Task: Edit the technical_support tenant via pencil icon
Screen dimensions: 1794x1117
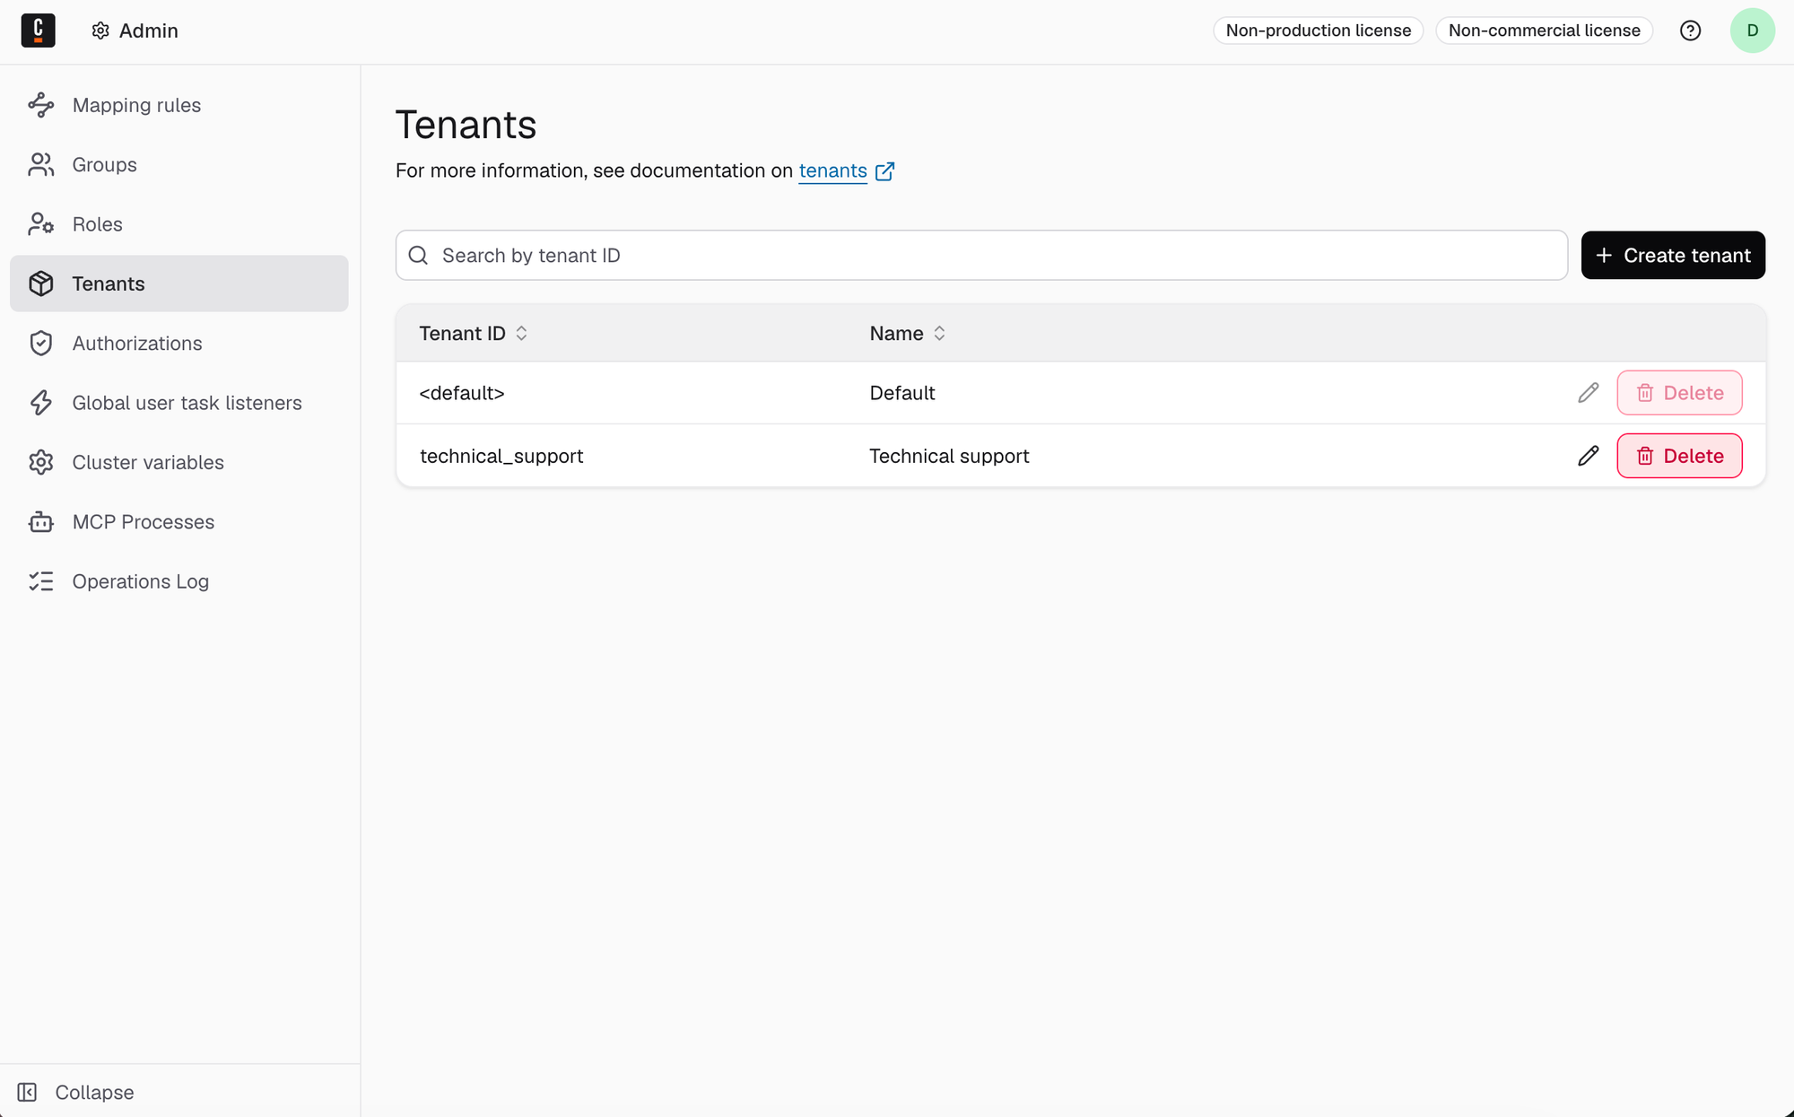Action: click(1588, 456)
